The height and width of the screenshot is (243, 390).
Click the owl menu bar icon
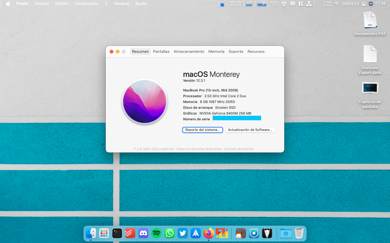292,4
